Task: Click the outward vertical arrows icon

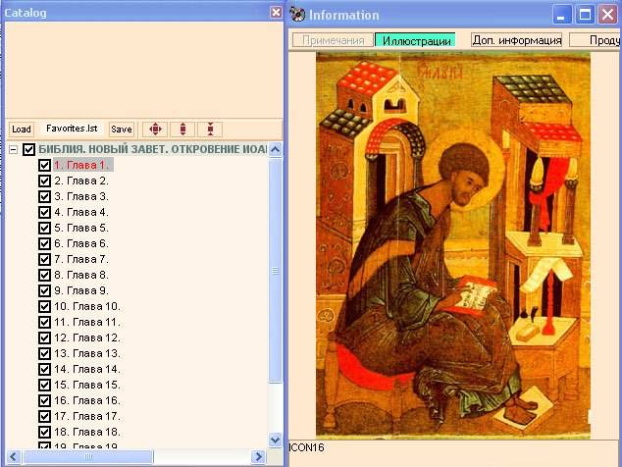Action: click(x=182, y=129)
